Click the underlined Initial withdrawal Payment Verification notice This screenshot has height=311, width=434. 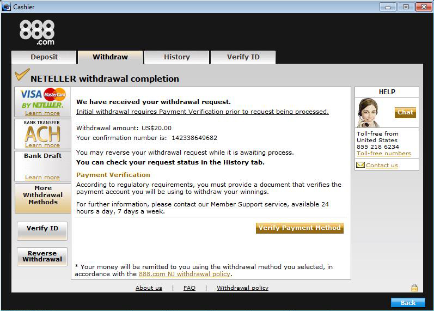203,112
